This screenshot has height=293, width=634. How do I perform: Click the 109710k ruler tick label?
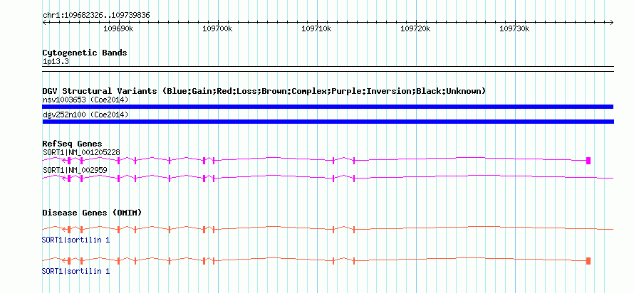(316, 29)
